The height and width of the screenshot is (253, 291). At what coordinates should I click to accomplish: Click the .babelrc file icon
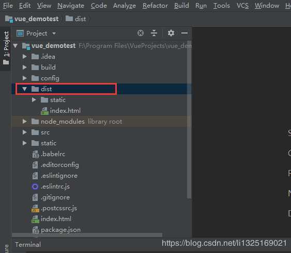coord(35,154)
